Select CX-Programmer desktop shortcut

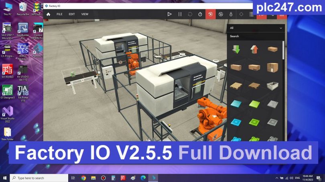tap(8, 51)
